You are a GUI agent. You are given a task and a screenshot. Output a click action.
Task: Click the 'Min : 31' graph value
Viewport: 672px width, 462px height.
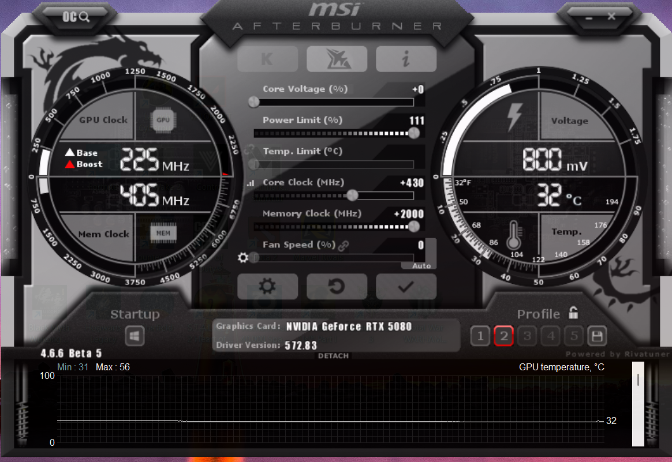click(73, 367)
